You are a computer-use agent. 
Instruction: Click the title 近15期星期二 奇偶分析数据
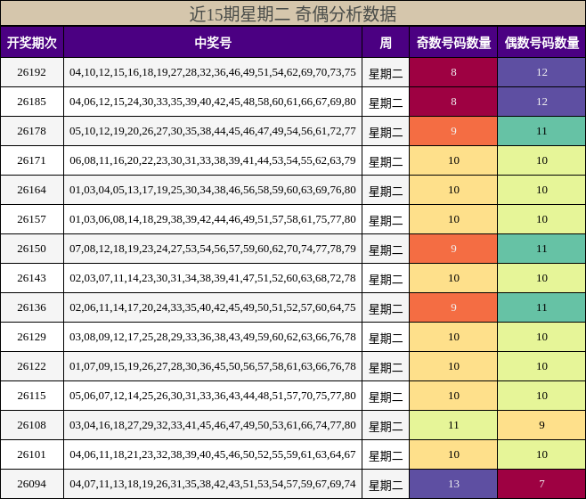pos(293,14)
